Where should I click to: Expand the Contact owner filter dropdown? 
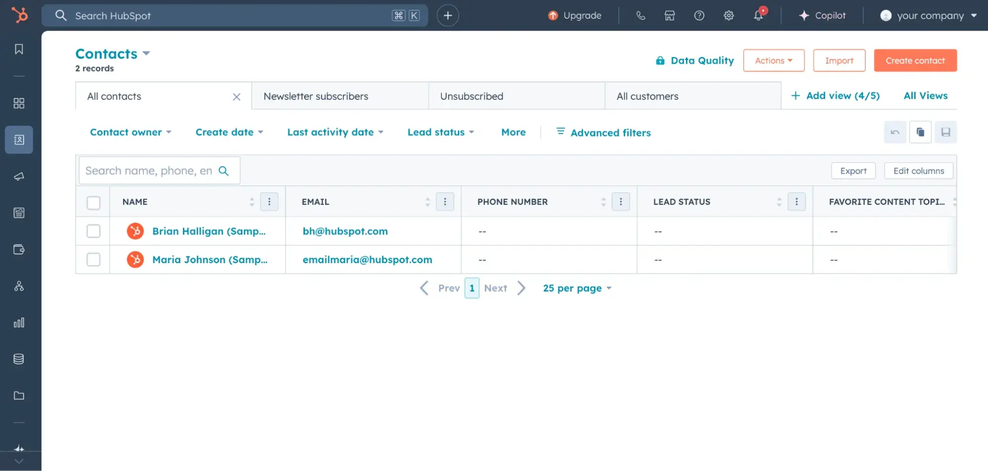click(x=130, y=132)
